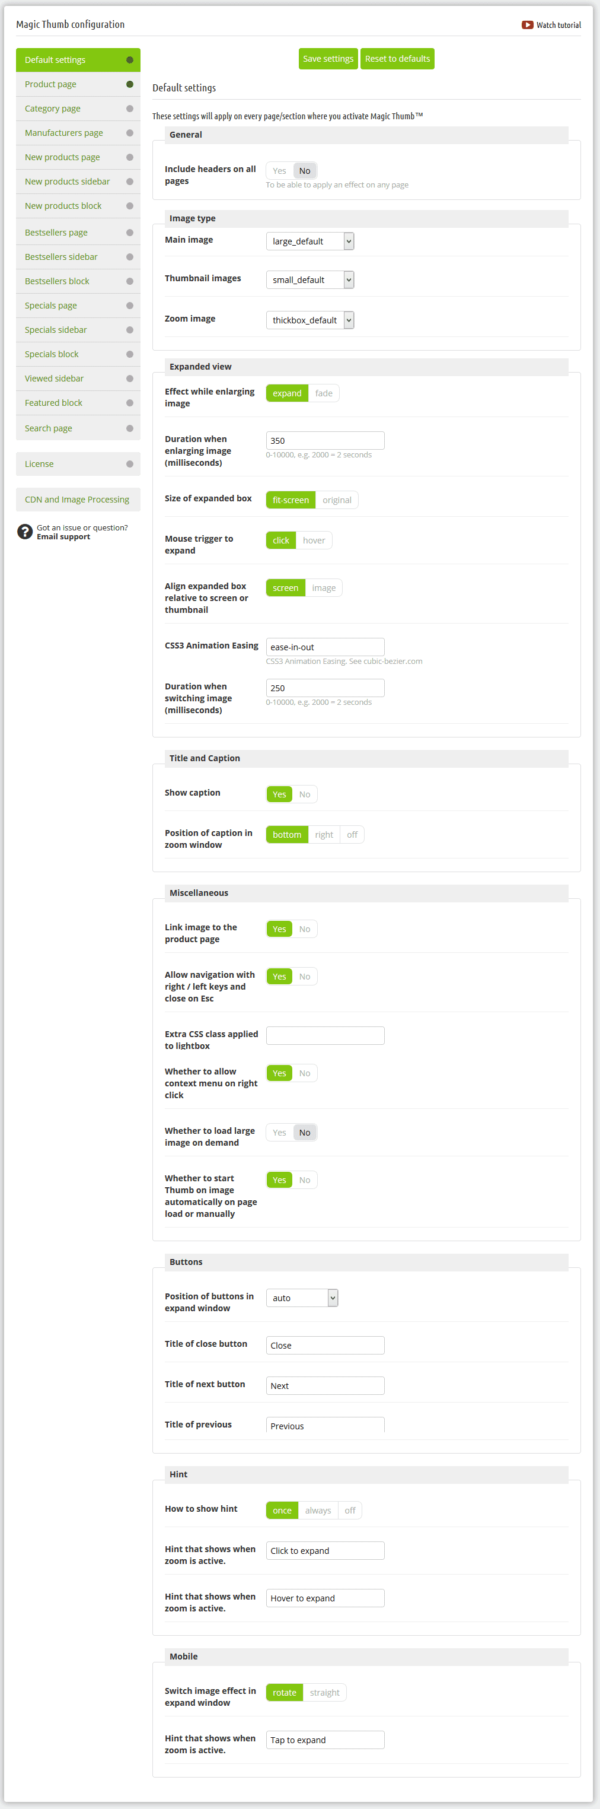Go to New products block tab

click(78, 206)
